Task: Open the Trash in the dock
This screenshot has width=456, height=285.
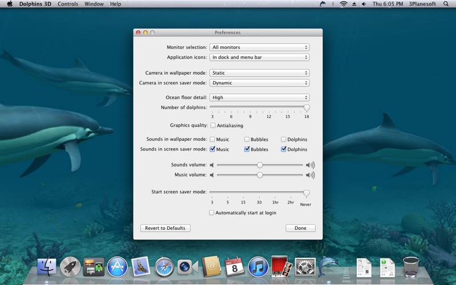Action: tap(411, 267)
